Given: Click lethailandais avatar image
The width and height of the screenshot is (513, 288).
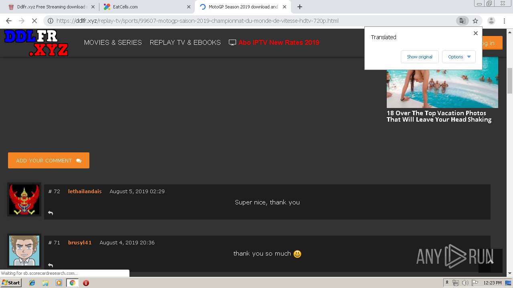Looking at the screenshot, I should point(24,200).
